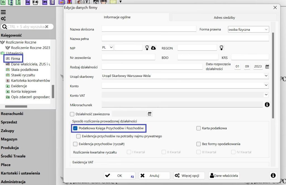Clear the sidebar search with X icon
The width and height of the screenshot is (286, 185).
click(47, 27)
